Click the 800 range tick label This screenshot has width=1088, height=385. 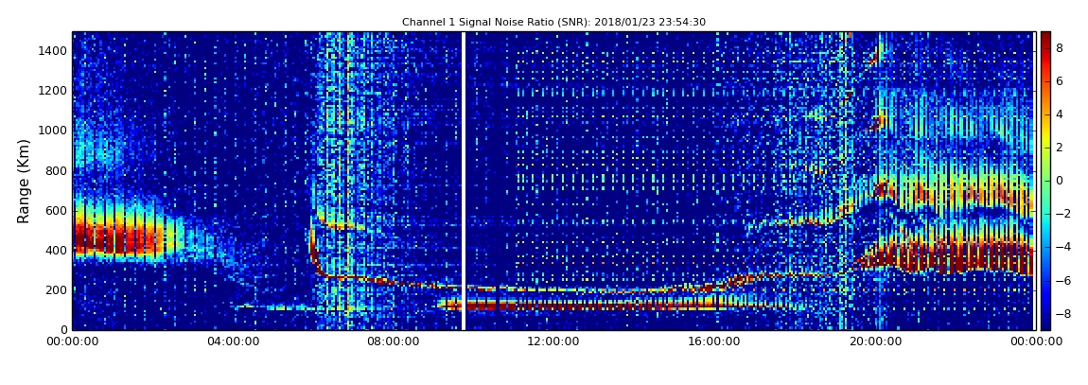pyautogui.click(x=56, y=170)
